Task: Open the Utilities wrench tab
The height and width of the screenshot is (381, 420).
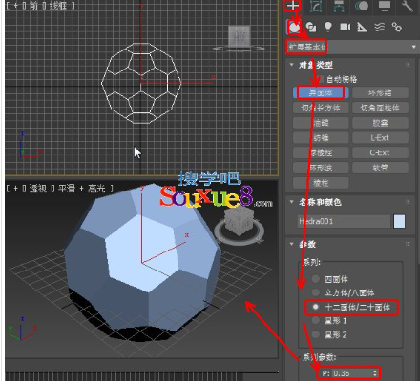Action: click(x=408, y=6)
